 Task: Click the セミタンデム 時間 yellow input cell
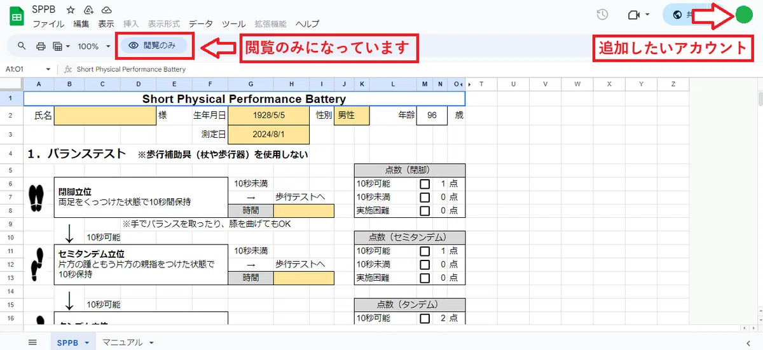click(x=304, y=278)
